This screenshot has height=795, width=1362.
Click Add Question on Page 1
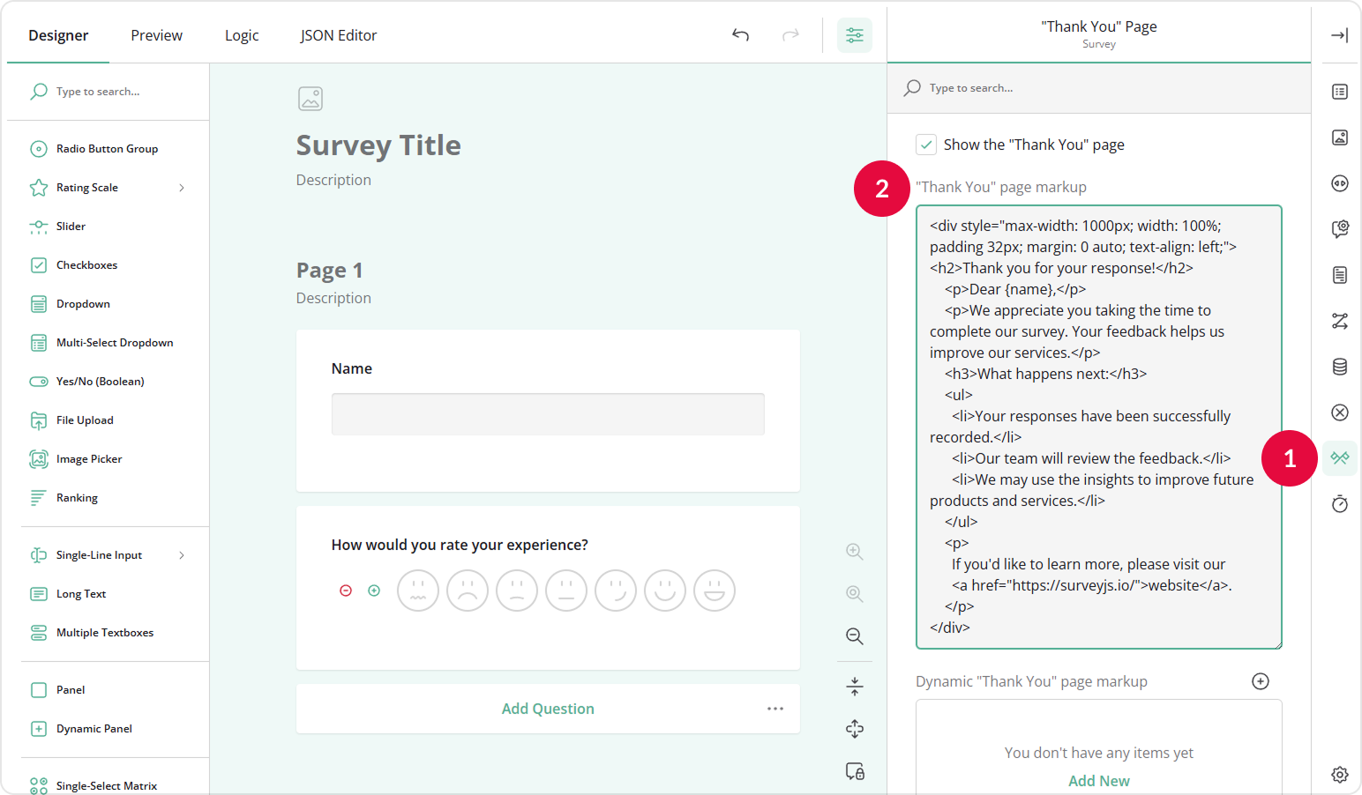click(x=548, y=708)
